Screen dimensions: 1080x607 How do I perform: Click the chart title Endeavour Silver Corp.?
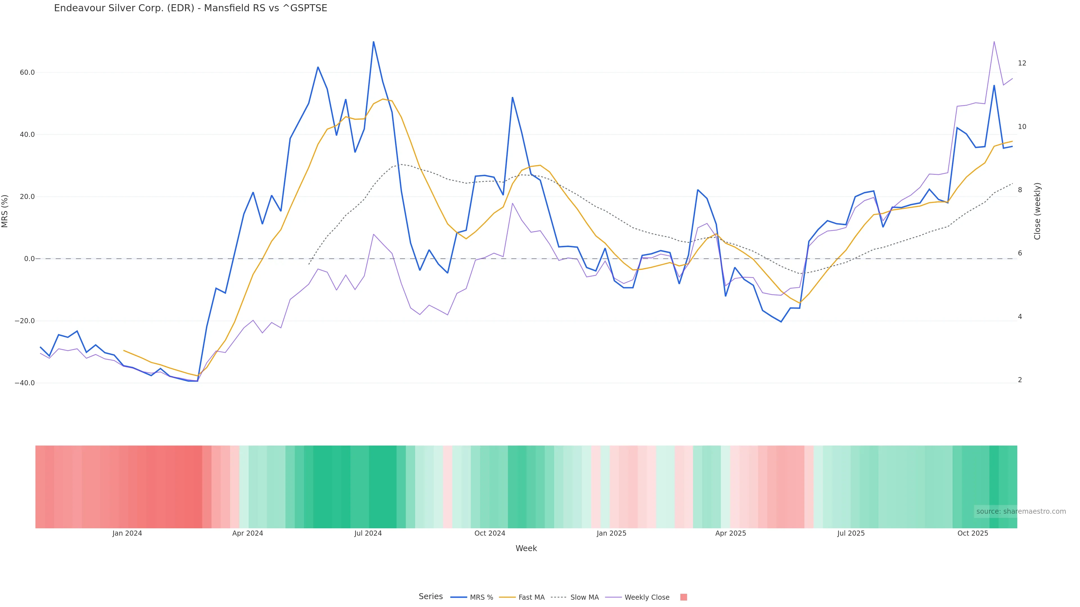[x=190, y=8]
